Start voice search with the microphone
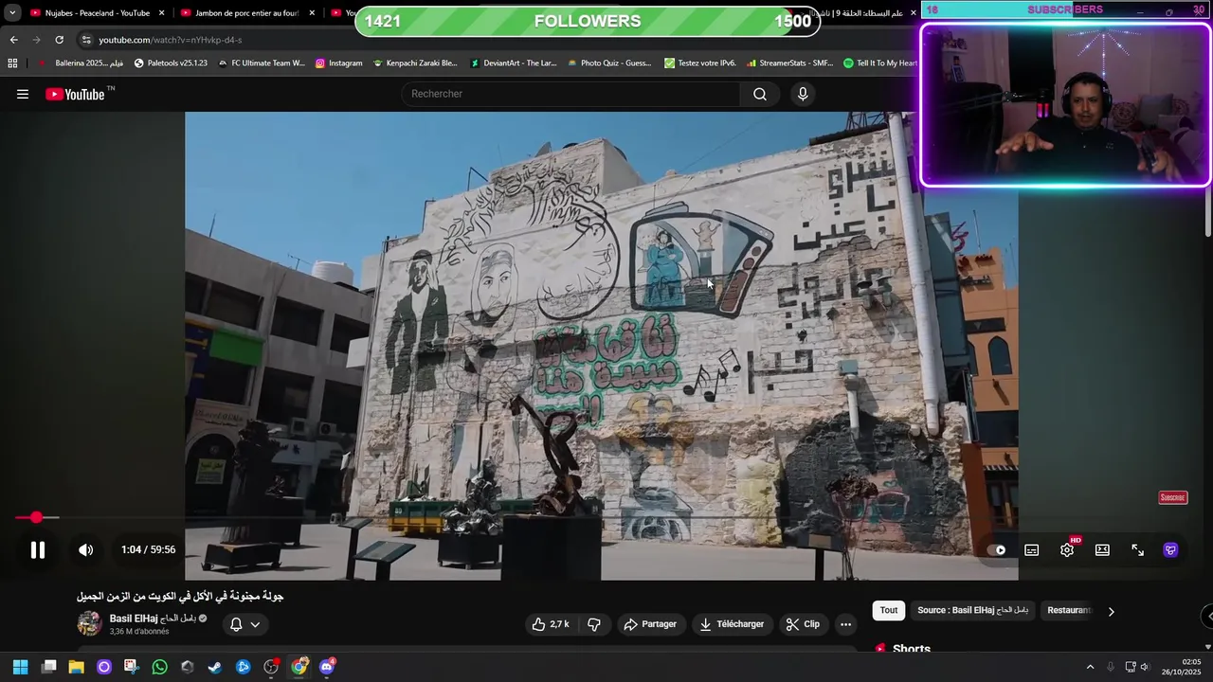 [x=803, y=94]
